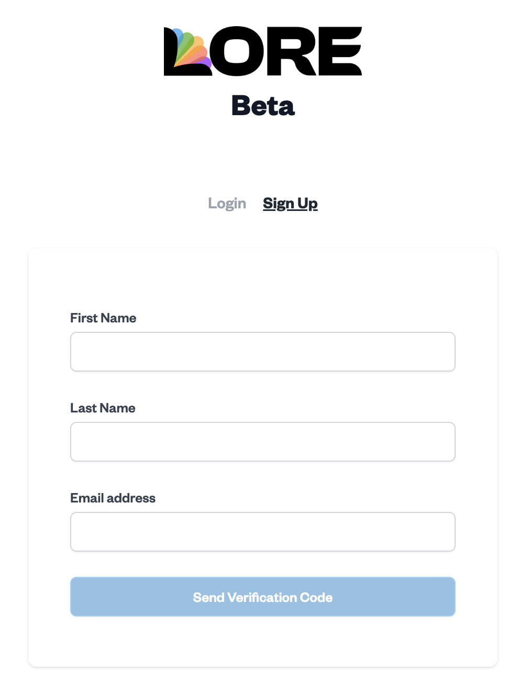Click the "Email address" label
The height and width of the screenshot is (693, 531).
point(113,498)
